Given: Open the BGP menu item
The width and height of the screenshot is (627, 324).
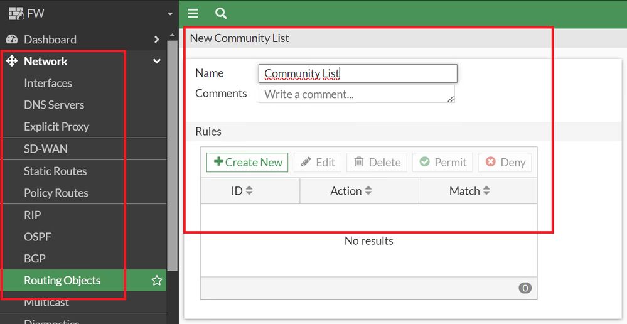Looking at the screenshot, I should [35, 259].
